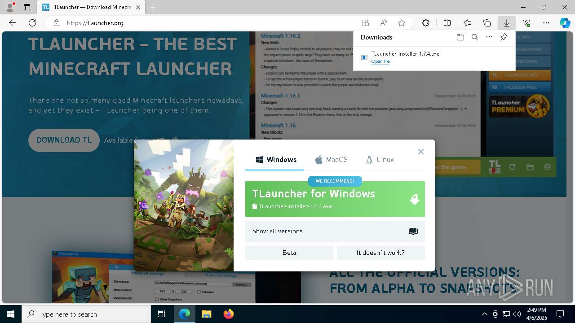575x323 pixels.
Task: Close the TLauncher download popup
Action: (421, 152)
